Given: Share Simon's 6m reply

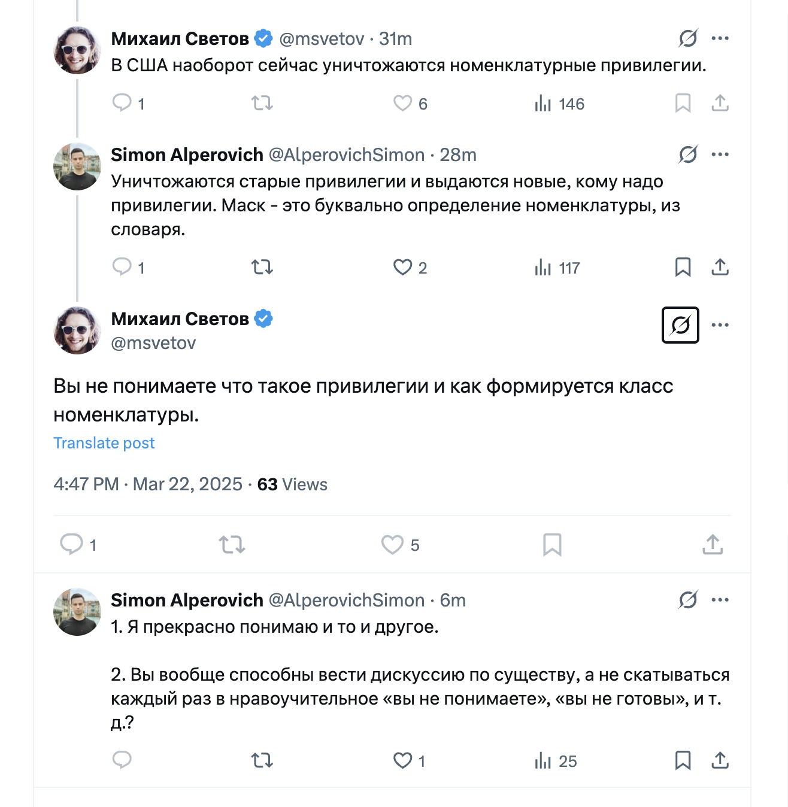Looking at the screenshot, I should [720, 760].
